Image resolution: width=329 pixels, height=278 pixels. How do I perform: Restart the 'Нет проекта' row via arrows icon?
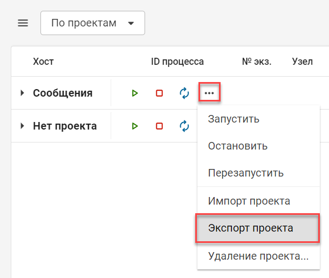tap(184, 126)
